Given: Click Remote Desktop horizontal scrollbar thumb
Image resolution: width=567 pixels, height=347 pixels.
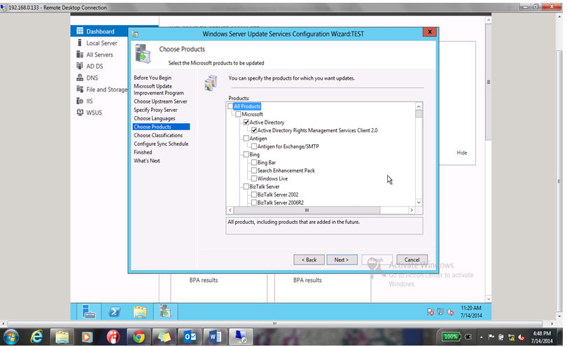Looking at the screenshot, I should coord(275,323).
